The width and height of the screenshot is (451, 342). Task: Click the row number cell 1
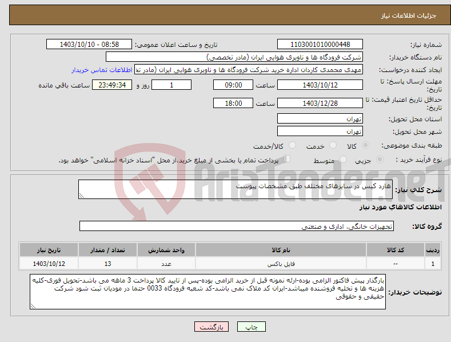(x=433, y=264)
